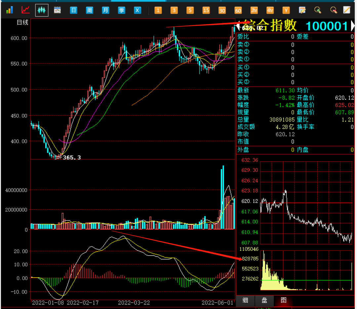Image resolution: width=357 pixels, height=309 pixels.
Task: Click the 2022-01-08 date axis label
Action: point(48,303)
